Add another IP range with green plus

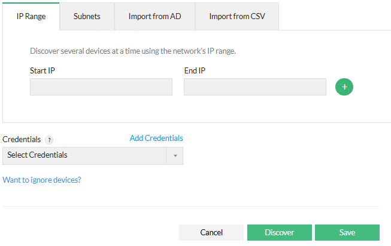[x=344, y=87]
